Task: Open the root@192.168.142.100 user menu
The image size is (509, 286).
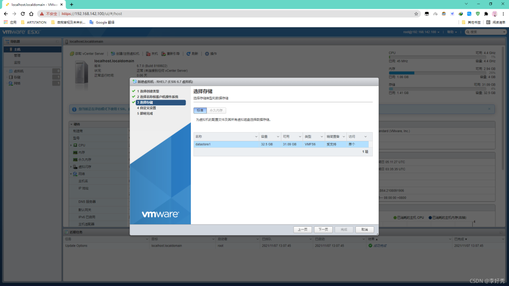Action: pyautogui.click(x=421, y=32)
